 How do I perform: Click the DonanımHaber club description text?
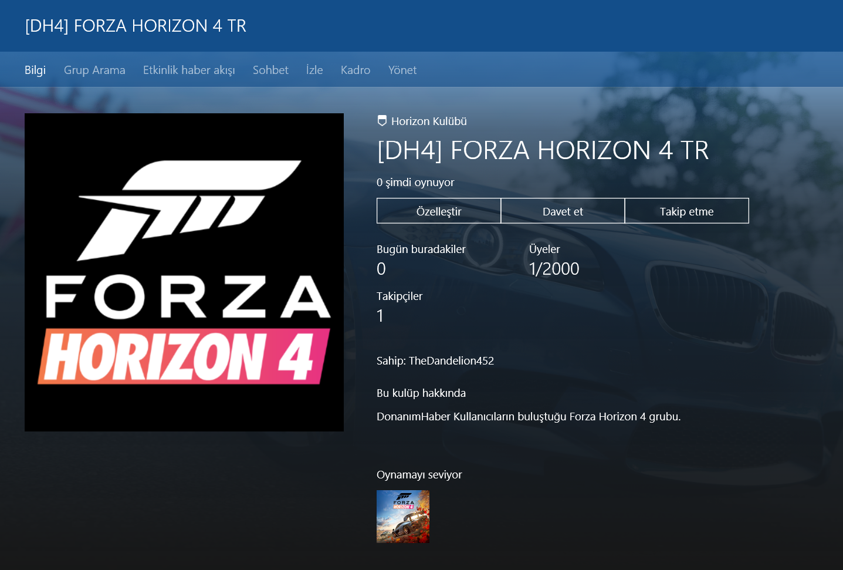pos(529,416)
